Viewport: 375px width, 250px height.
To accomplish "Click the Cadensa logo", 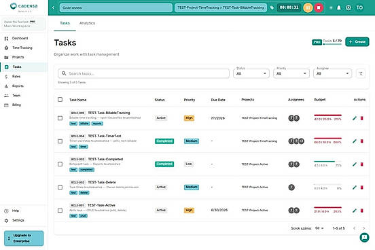I will point(24,7).
